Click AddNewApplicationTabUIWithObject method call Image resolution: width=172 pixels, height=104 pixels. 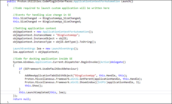pos(48,76)
